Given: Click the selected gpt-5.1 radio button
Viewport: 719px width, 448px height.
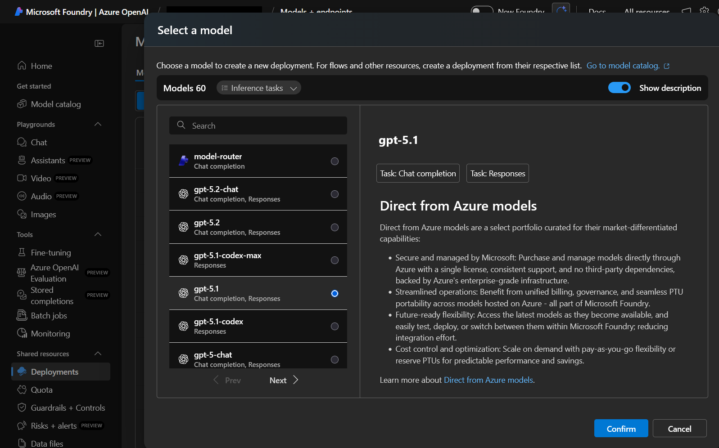Looking at the screenshot, I should (335, 293).
